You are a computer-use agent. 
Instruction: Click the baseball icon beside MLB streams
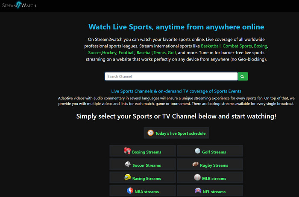[x=197, y=177]
